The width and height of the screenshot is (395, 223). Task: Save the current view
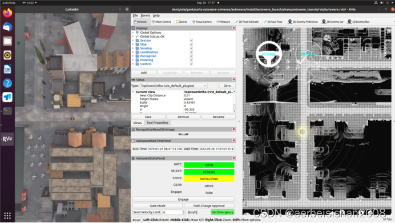148,117
